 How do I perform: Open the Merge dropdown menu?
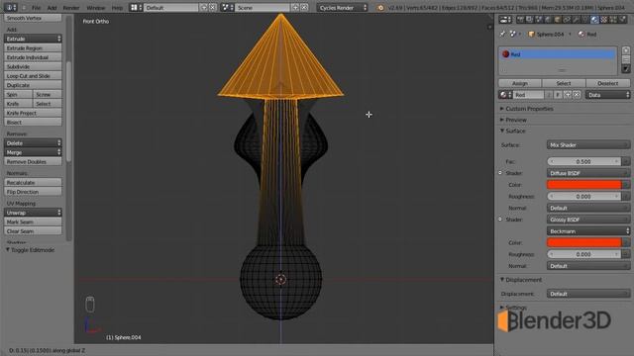pos(33,152)
